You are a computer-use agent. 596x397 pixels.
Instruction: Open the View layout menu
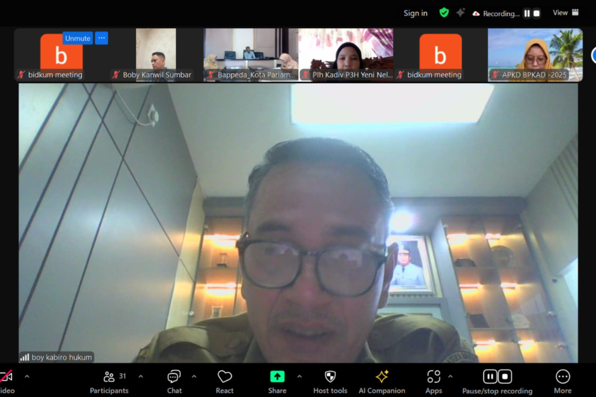pos(565,13)
